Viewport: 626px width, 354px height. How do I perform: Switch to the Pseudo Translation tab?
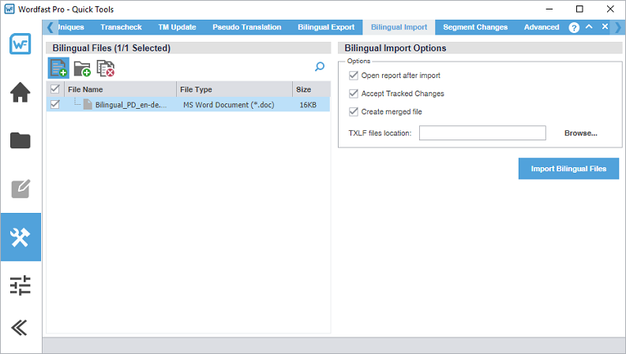pos(246,27)
